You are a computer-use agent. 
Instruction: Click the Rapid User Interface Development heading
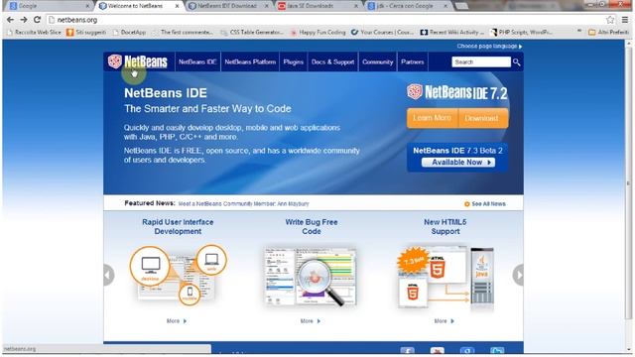178,227
